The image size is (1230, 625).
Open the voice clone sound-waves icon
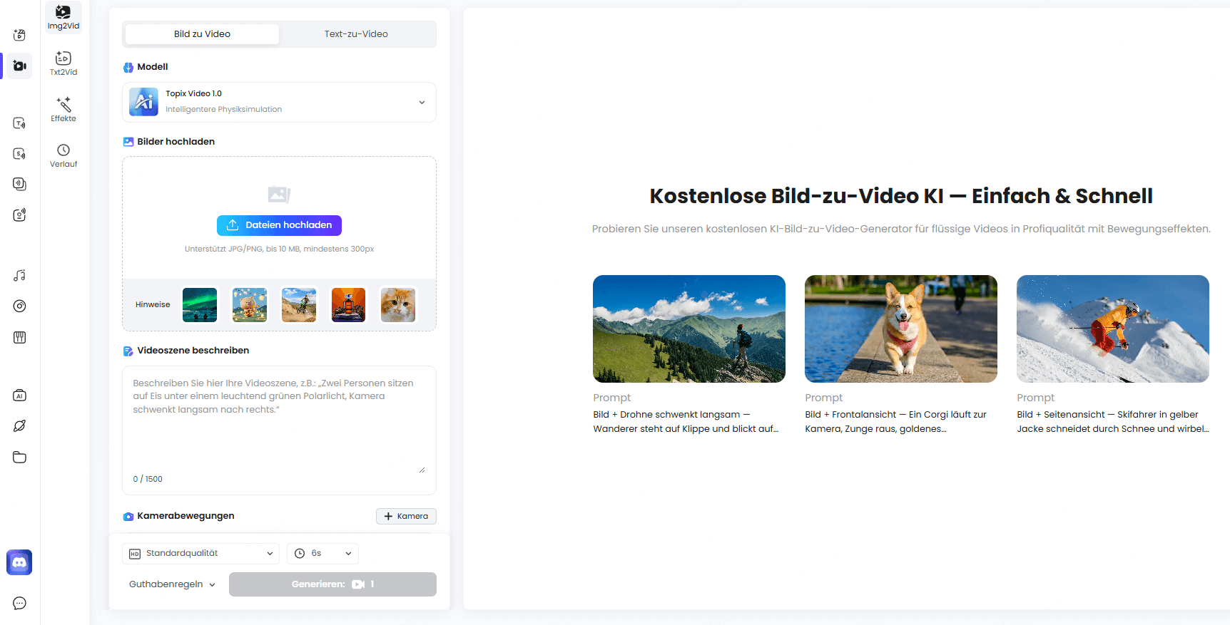coord(20,184)
